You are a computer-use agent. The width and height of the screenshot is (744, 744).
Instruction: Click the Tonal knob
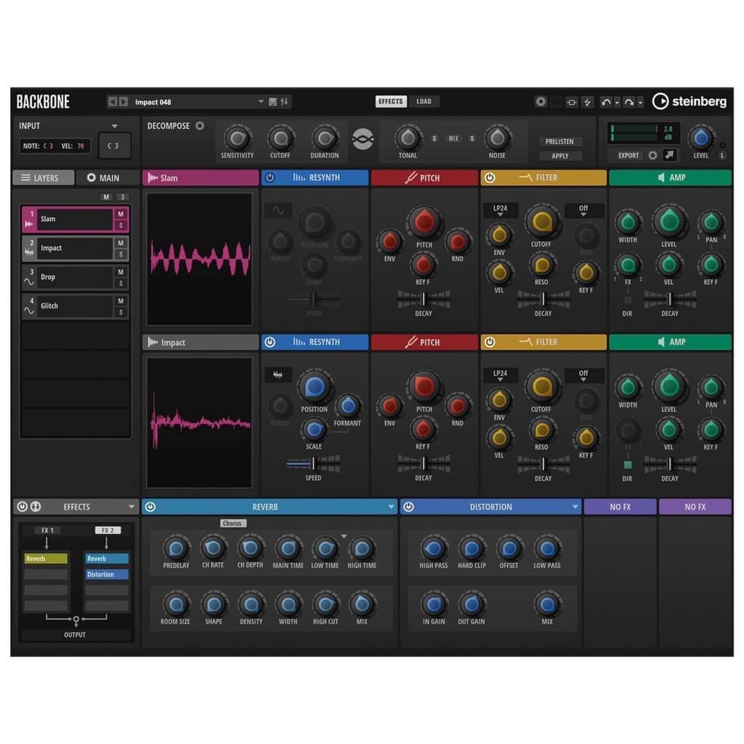coord(408,138)
